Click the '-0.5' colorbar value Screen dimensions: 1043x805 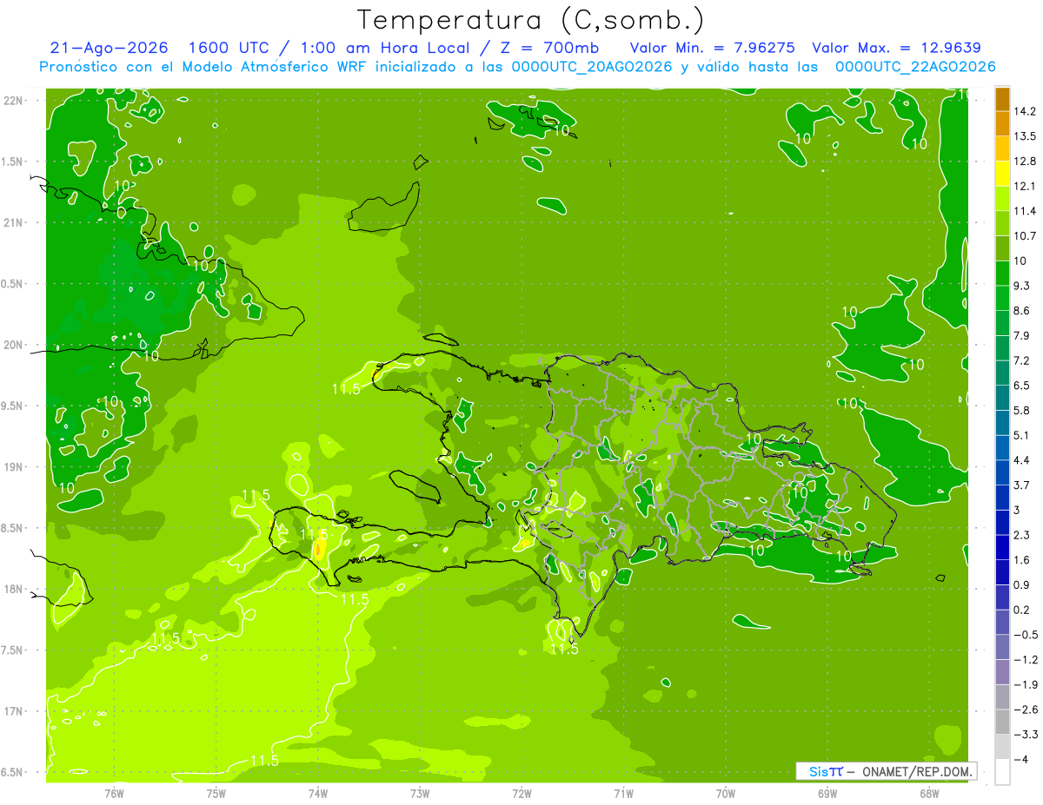coord(1026,635)
